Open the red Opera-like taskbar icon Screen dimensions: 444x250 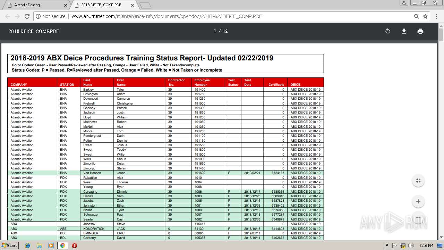pos(74,245)
